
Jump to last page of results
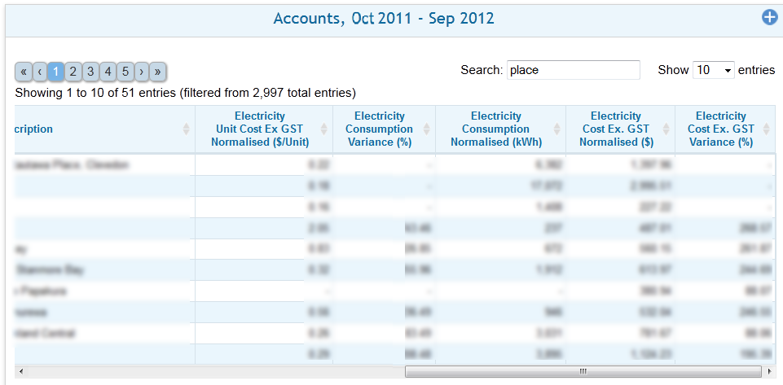point(158,72)
